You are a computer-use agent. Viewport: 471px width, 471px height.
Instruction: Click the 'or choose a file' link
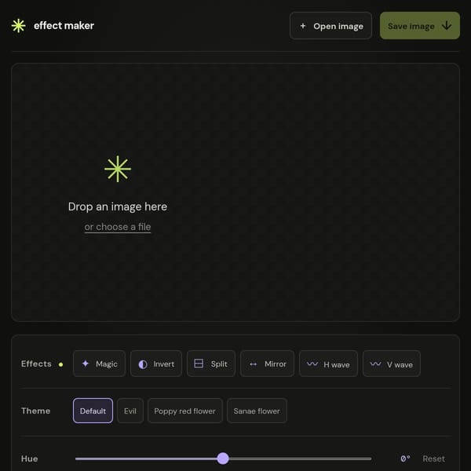coord(118,227)
